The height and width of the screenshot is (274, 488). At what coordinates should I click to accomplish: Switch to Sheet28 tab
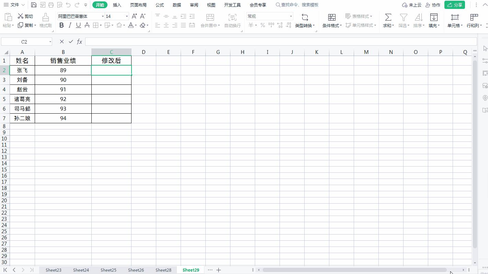[x=163, y=270]
